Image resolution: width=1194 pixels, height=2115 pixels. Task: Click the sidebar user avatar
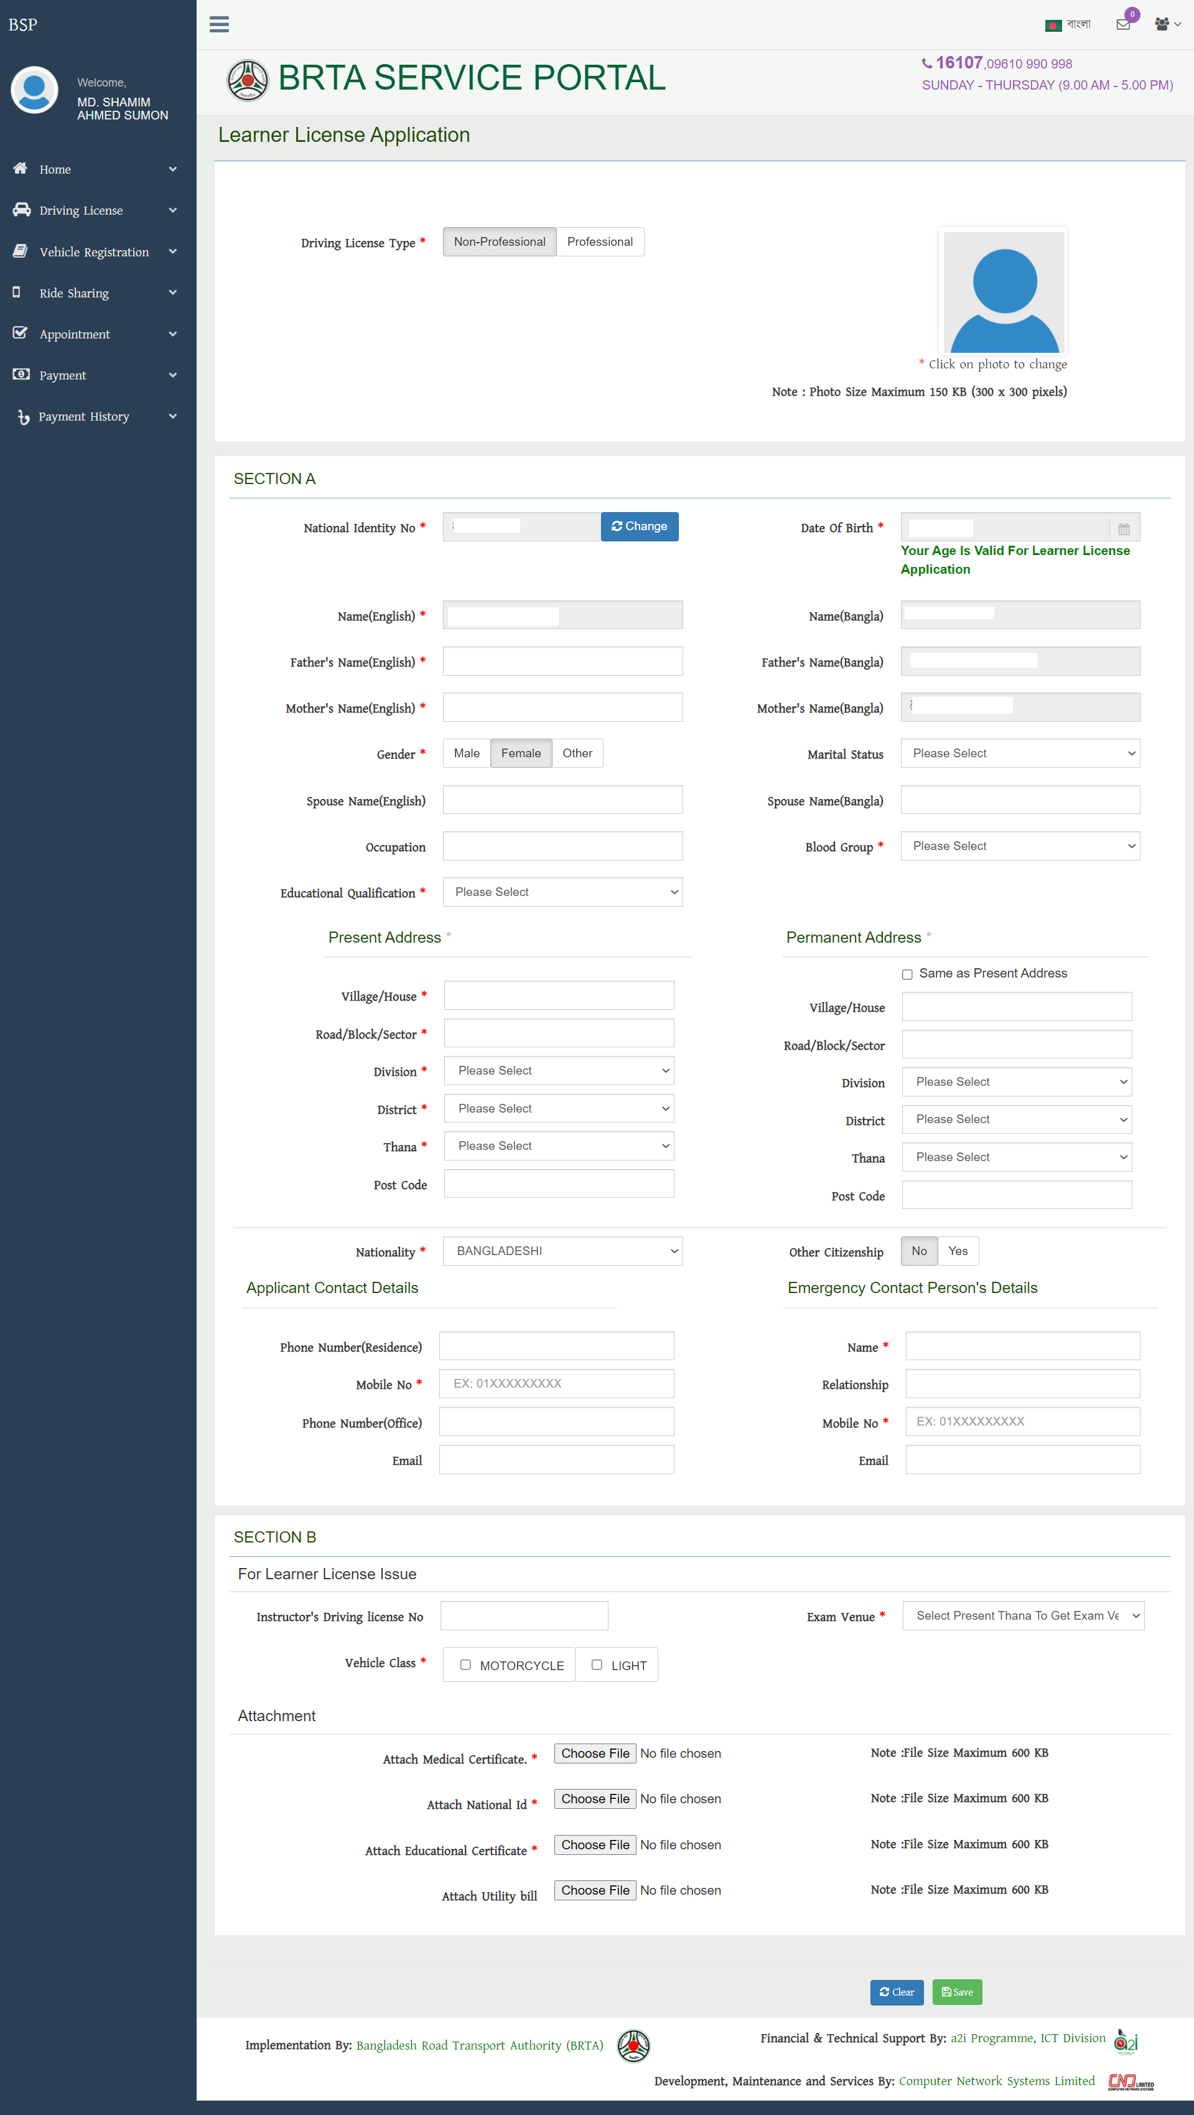pos(34,90)
